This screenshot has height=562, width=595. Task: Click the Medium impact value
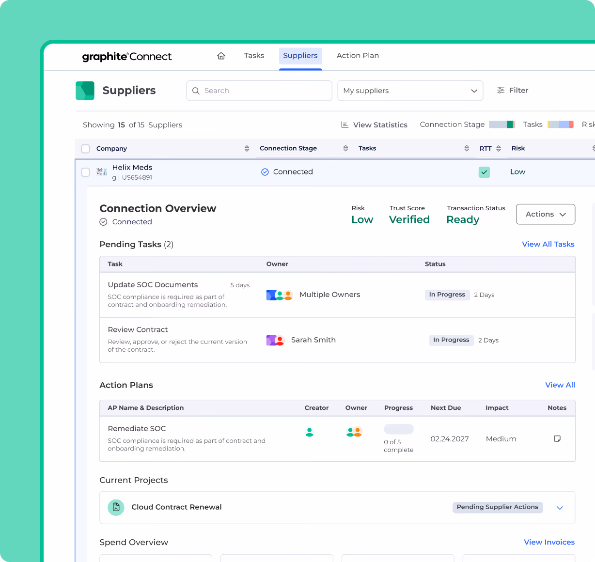(x=501, y=439)
